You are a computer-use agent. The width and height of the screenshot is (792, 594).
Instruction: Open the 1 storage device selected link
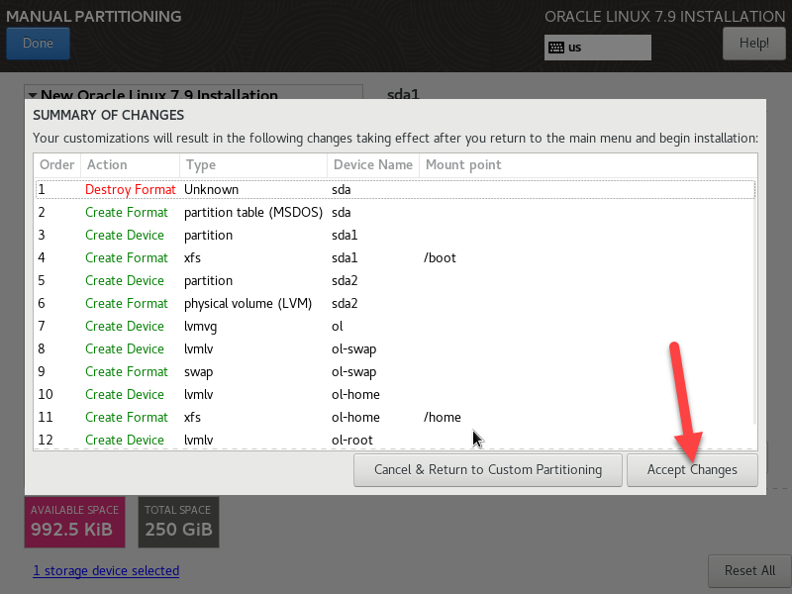coord(106,570)
